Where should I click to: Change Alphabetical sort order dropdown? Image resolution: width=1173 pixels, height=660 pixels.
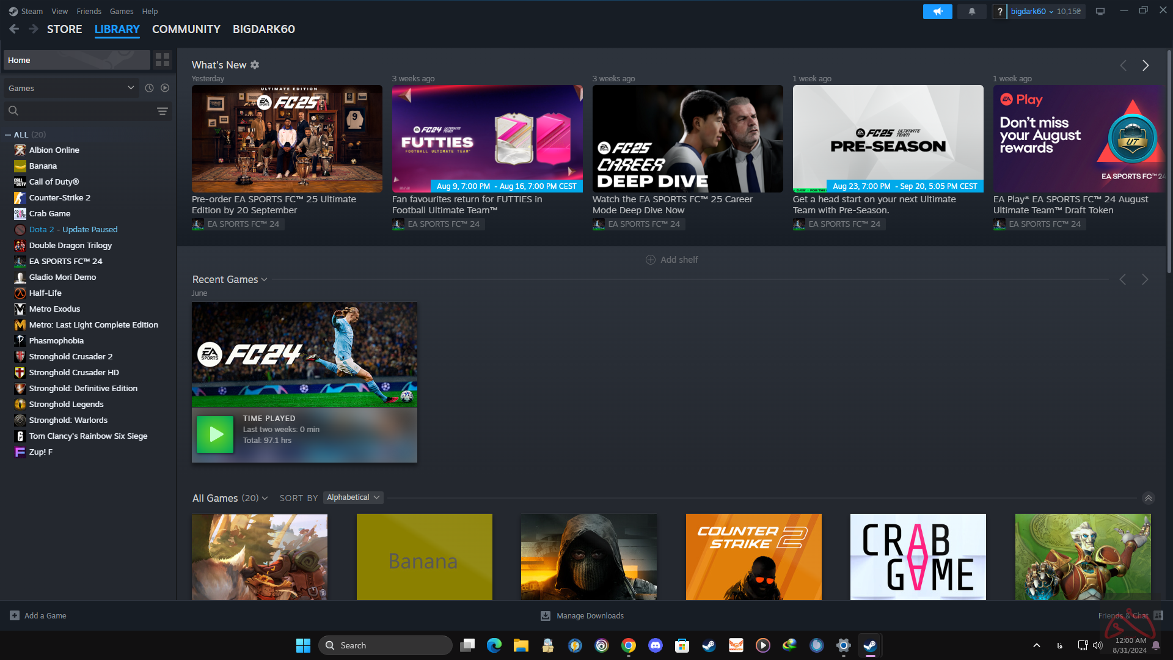coord(353,497)
